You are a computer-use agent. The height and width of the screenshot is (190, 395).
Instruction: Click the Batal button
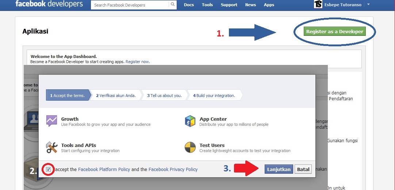click(x=303, y=169)
